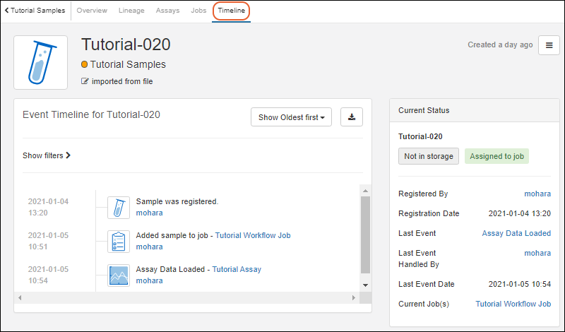Click the Not in storage status button
Viewport: 565px width, 332px height.
click(x=429, y=156)
